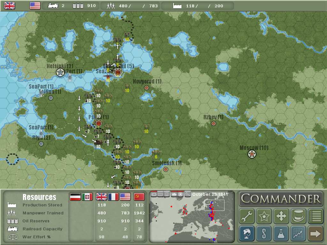Click the top bar oil value "910"
327x245 pixels.
click(x=91, y=6)
